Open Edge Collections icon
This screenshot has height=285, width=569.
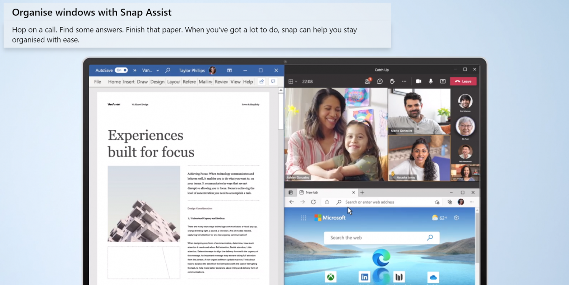[450, 202]
